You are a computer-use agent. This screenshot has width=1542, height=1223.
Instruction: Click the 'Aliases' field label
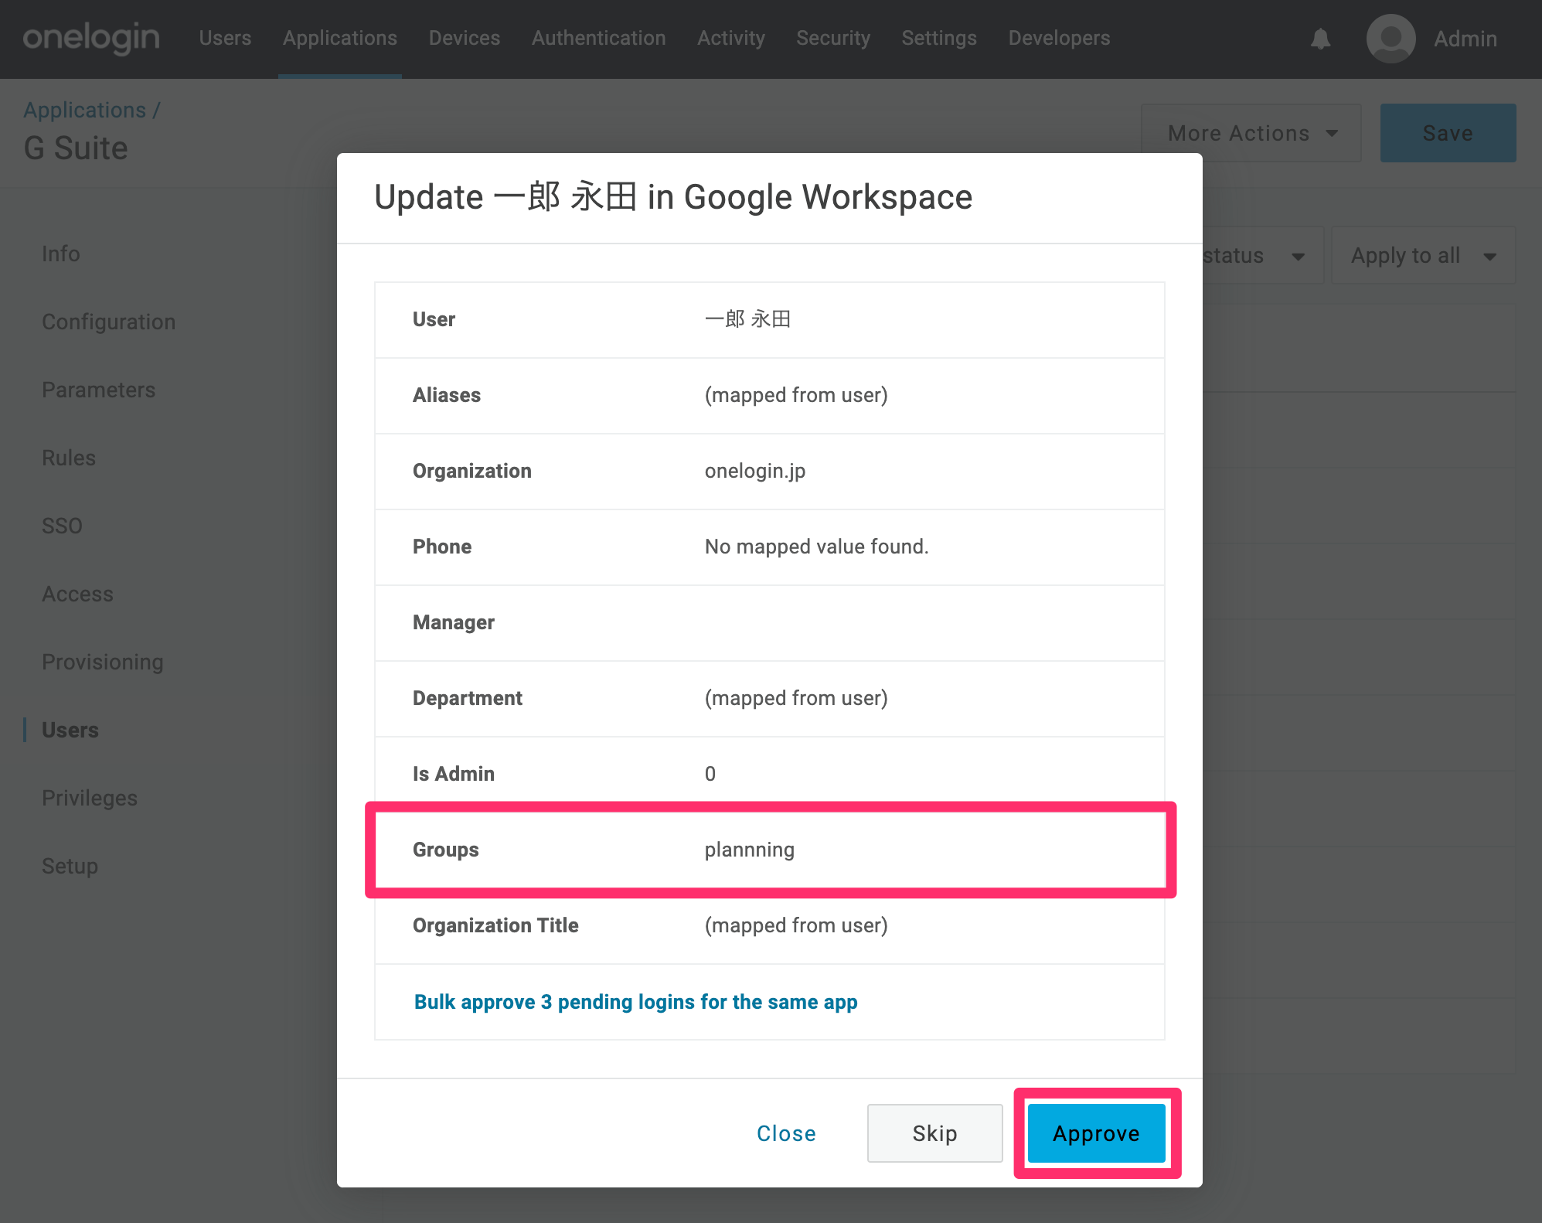pyautogui.click(x=447, y=395)
